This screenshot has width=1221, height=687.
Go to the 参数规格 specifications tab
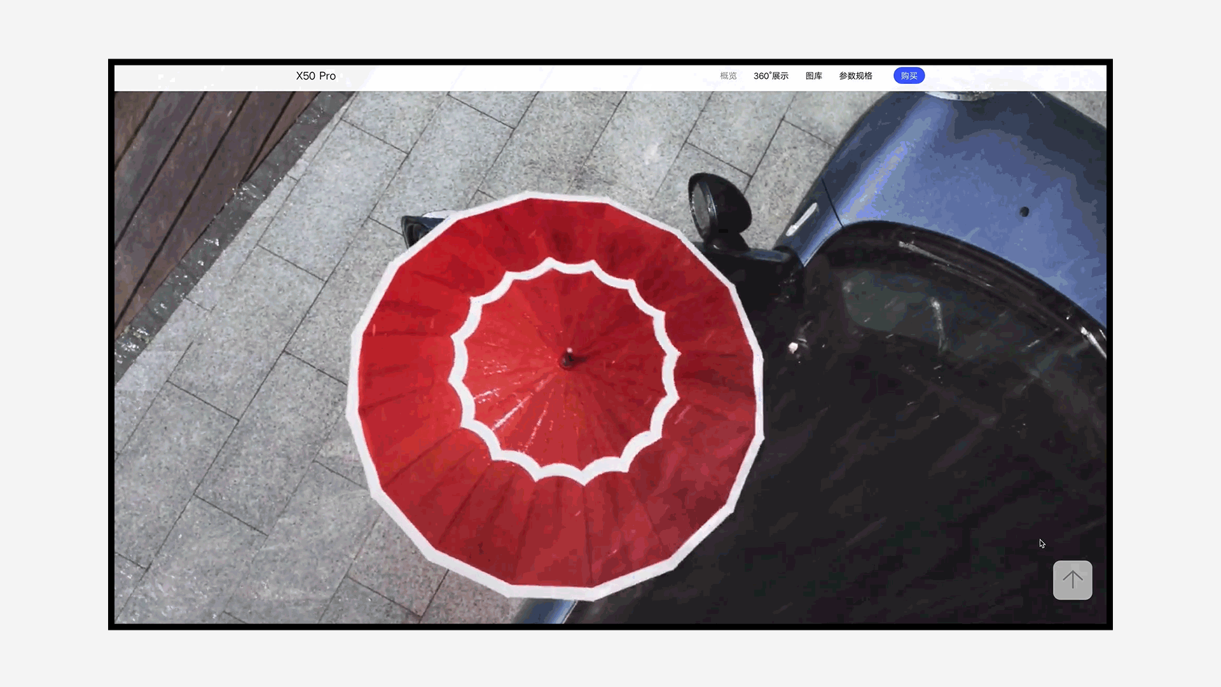tap(855, 76)
